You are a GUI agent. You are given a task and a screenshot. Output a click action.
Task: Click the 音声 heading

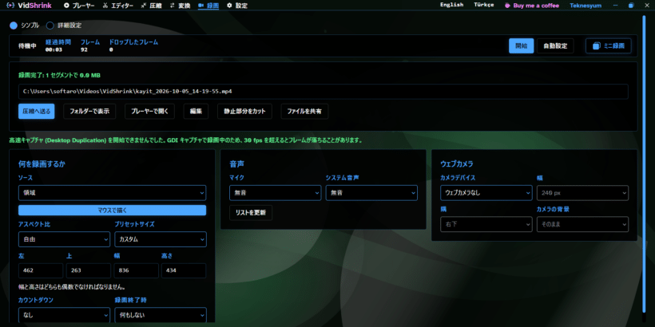237,164
